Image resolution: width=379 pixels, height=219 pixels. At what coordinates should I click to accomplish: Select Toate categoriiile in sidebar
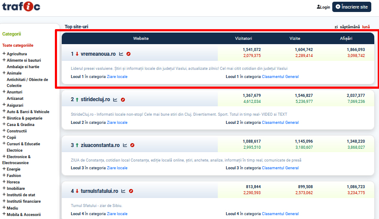[18, 45]
